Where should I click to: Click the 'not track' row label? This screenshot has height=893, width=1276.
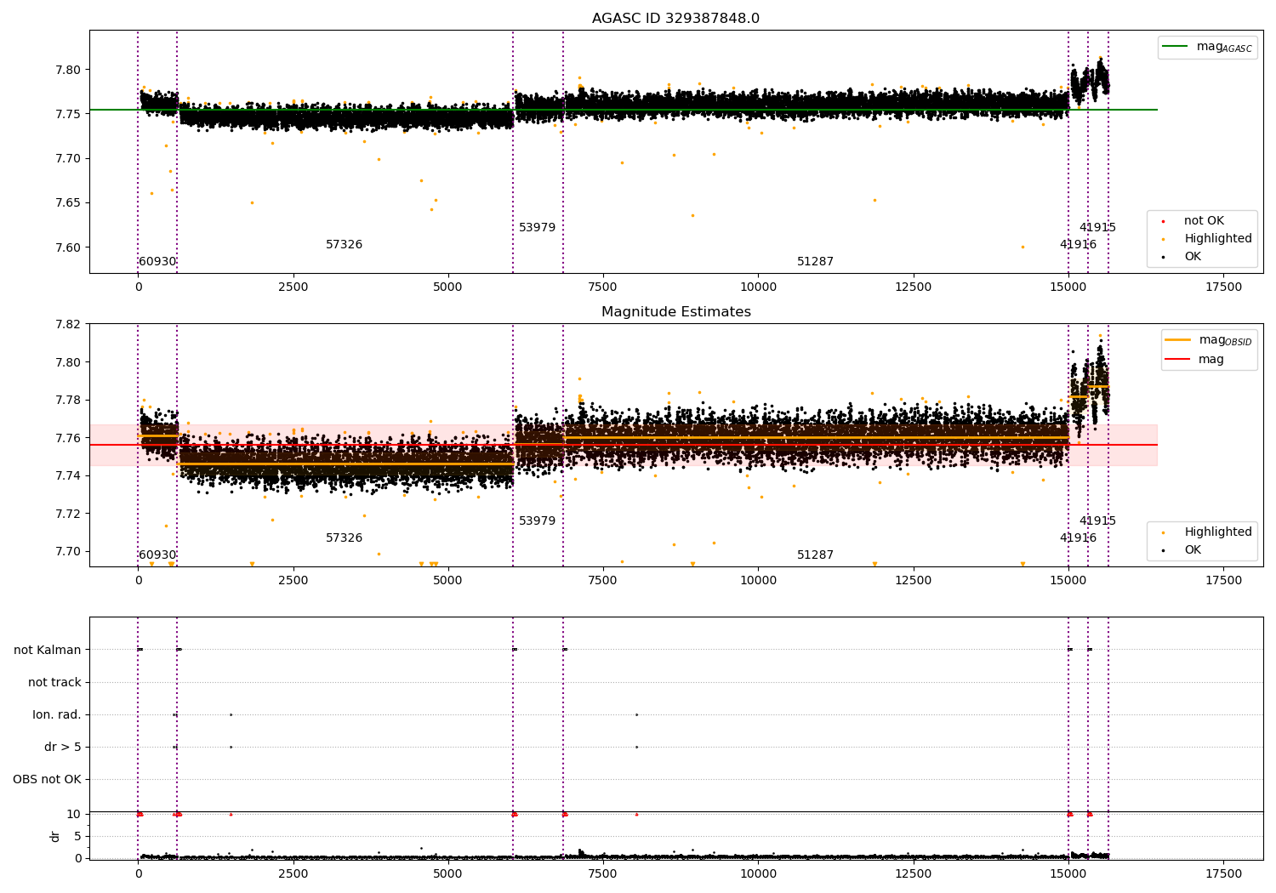(x=54, y=682)
